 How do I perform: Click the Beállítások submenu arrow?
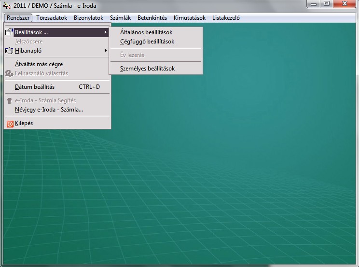coord(106,32)
